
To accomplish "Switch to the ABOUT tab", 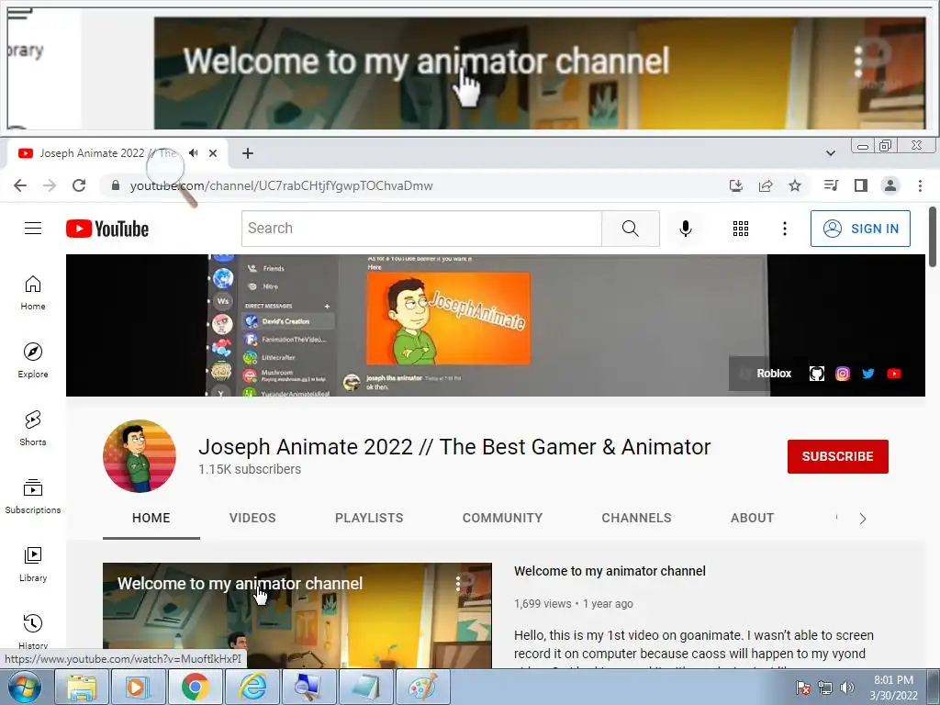I will 753,518.
